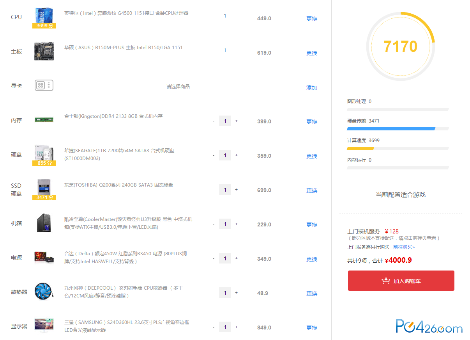Replace the Seagate hard disk with 更换

pyautogui.click(x=312, y=156)
